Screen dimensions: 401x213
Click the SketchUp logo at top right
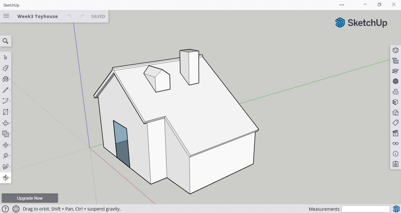point(361,23)
